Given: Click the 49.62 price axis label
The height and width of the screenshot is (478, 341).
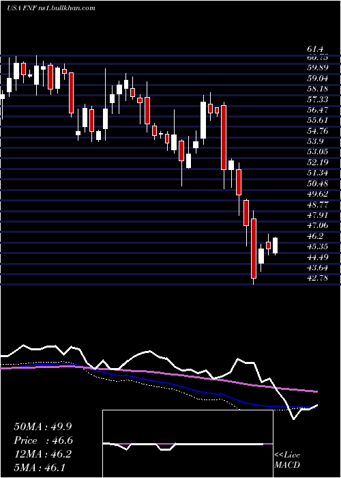Looking at the screenshot, I should coord(318,194).
